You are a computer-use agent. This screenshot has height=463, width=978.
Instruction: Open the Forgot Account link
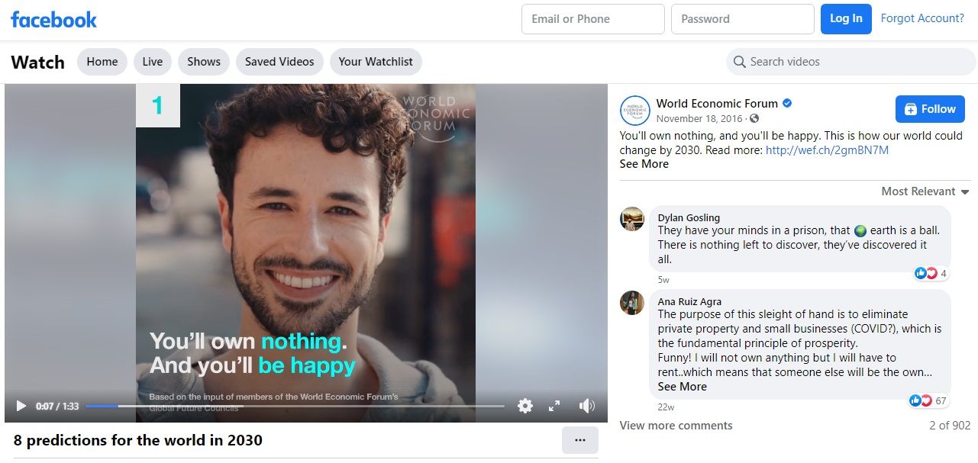(x=922, y=18)
